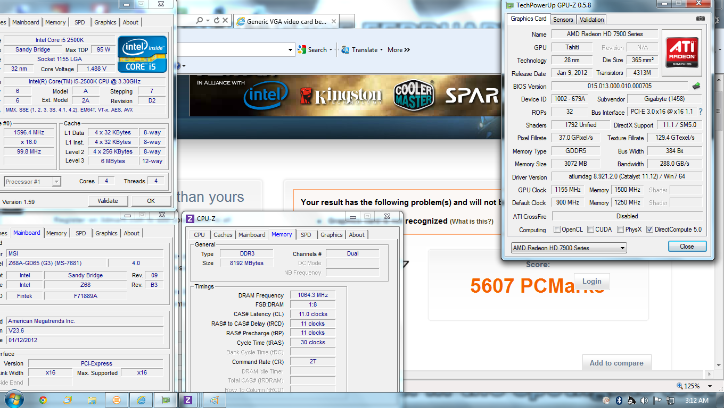Click the Bus Interface question mark icon

point(700,112)
